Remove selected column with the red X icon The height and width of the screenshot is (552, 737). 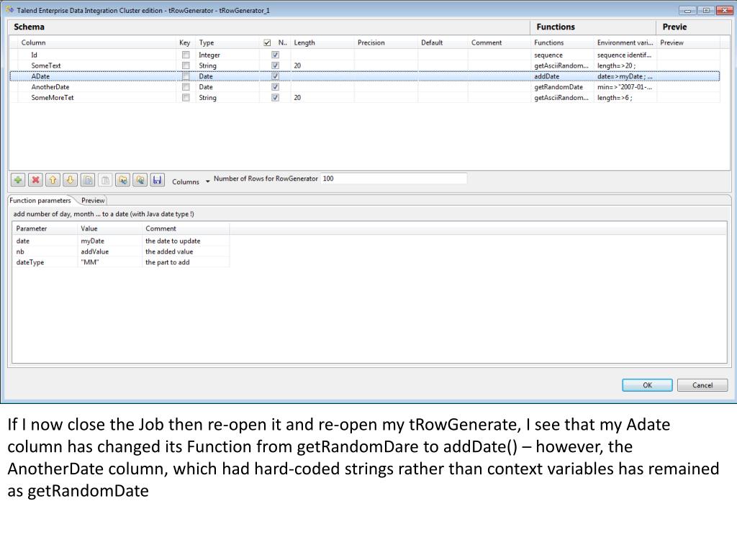click(35, 180)
